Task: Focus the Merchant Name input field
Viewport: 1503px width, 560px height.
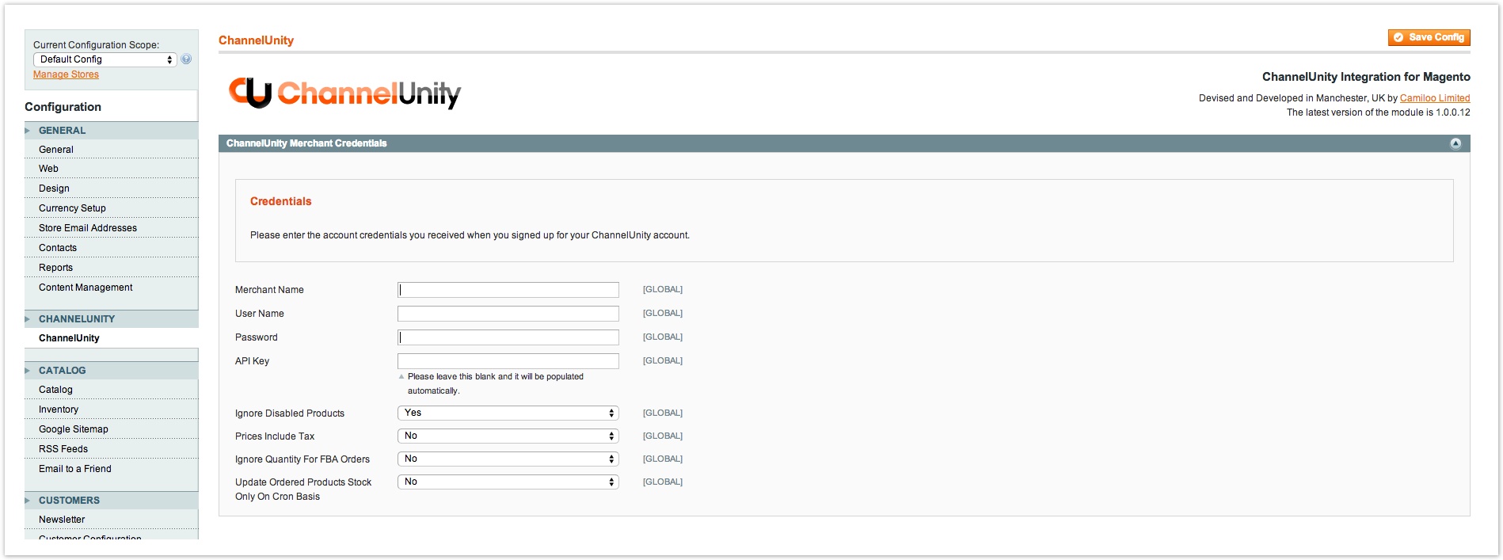Action: (508, 290)
